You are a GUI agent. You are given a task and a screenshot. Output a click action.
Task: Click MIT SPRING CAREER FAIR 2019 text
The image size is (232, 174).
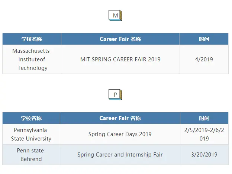[120, 59]
